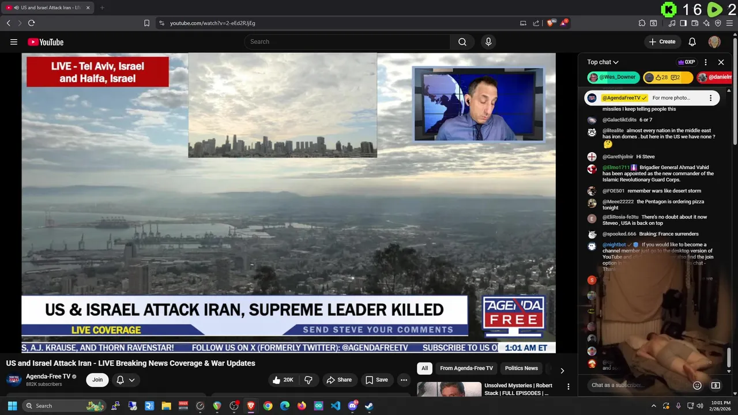Click the @Garethjolnir Hi Steve chat message
This screenshot has height=415, width=738.
click(628, 157)
